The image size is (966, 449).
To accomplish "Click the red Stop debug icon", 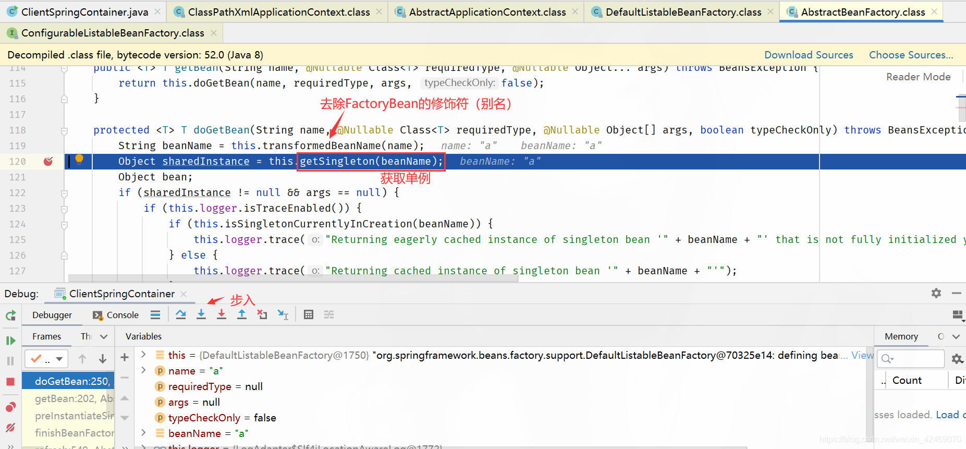I will (x=10, y=382).
